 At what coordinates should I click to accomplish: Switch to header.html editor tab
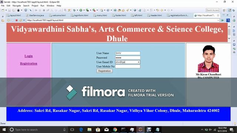click(x=155, y=16)
